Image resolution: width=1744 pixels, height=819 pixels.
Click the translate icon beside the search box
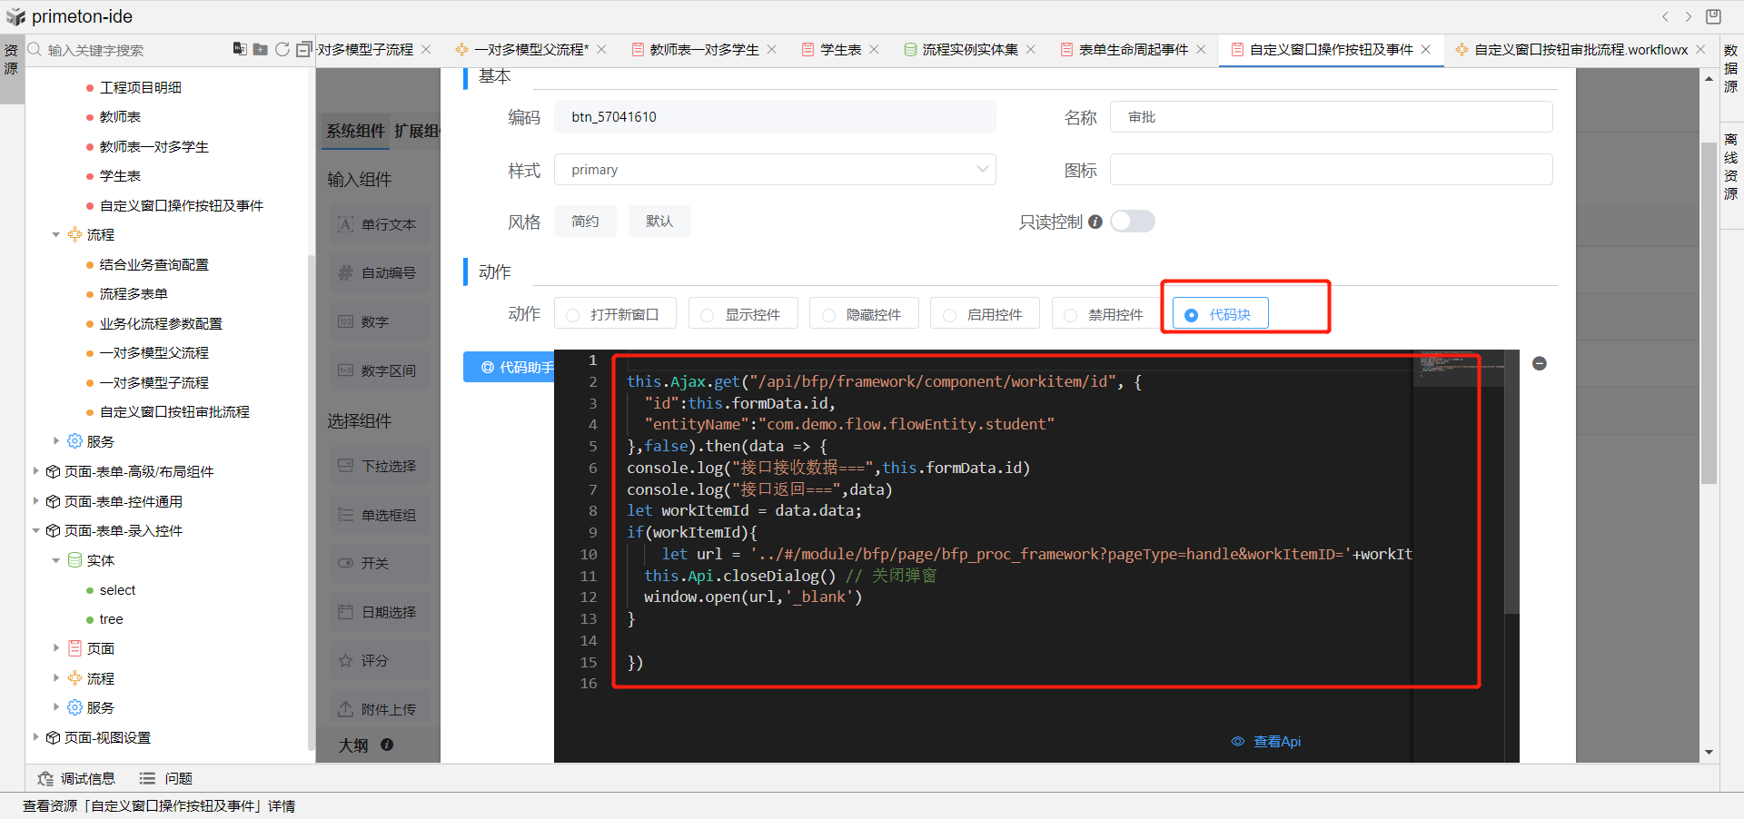240,49
